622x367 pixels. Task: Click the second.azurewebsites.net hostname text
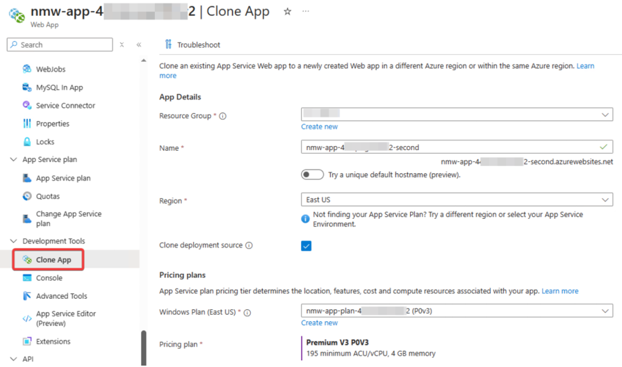click(x=527, y=161)
